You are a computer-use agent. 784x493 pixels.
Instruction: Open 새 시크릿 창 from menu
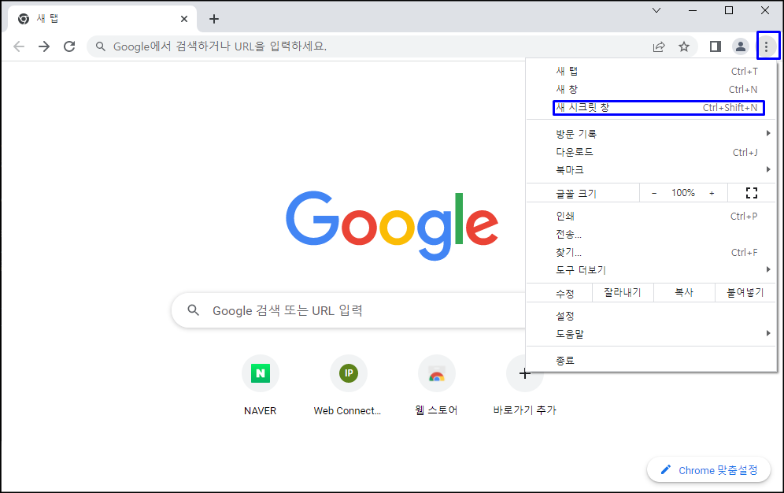(652, 108)
